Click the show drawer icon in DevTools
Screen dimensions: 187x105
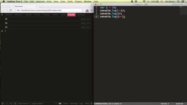tap(7, 104)
